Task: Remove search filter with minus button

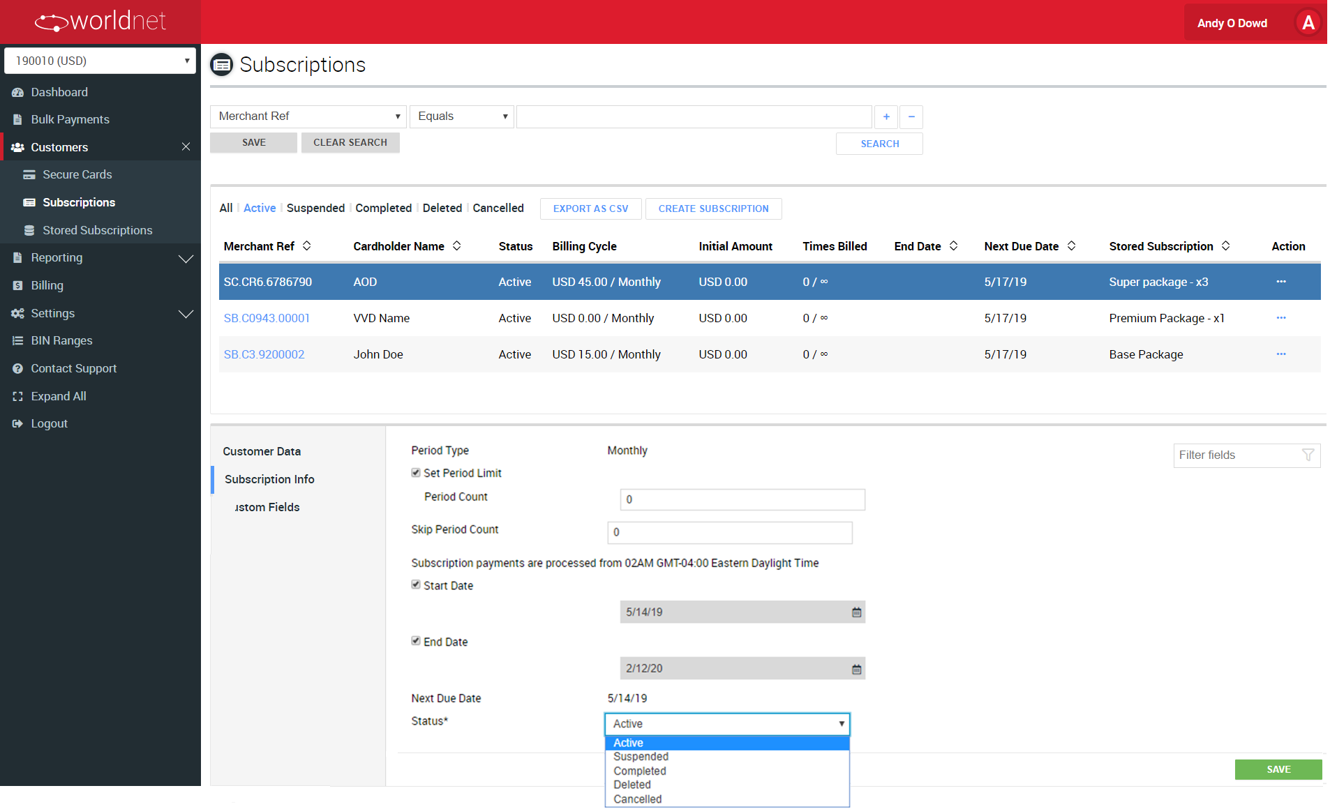Action: pyautogui.click(x=911, y=116)
